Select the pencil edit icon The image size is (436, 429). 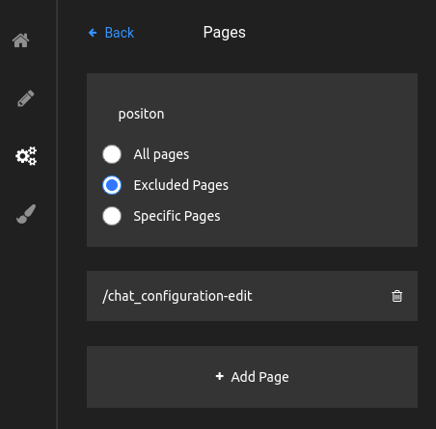[x=26, y=98]
